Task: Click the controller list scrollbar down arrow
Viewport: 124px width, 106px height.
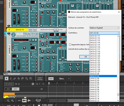Action: coord(118,101)
